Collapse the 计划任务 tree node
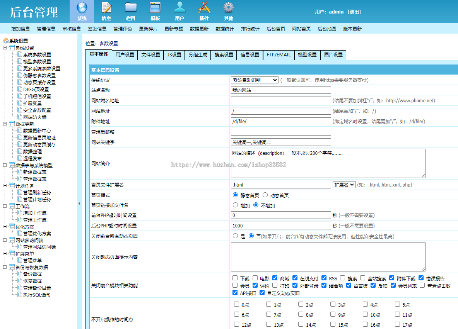 coord(5,185)
